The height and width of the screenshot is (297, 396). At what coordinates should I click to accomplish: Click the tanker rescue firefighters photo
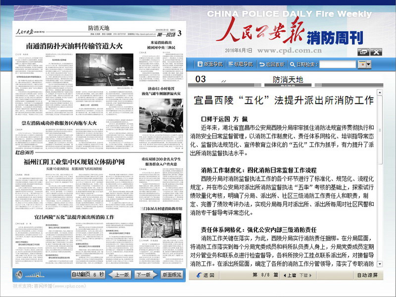click(161, 116)
